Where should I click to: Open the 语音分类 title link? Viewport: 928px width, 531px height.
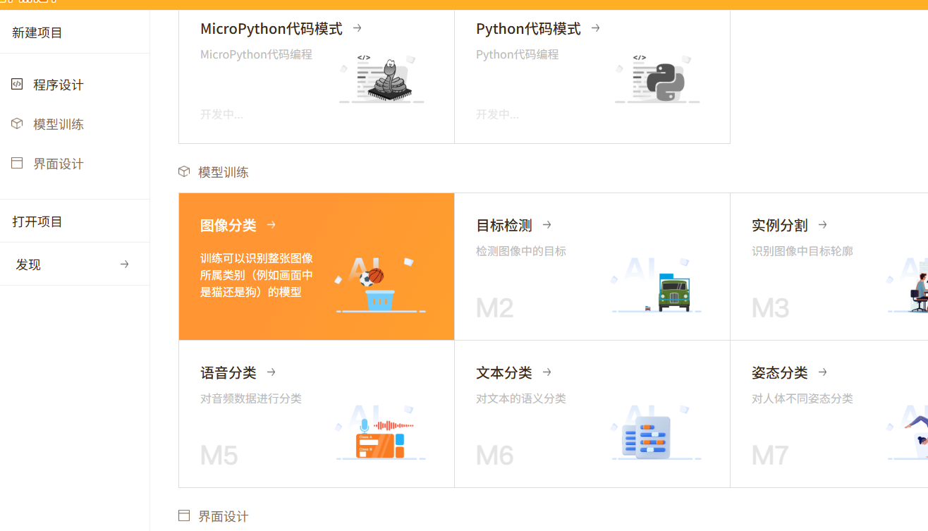[228, 372]
